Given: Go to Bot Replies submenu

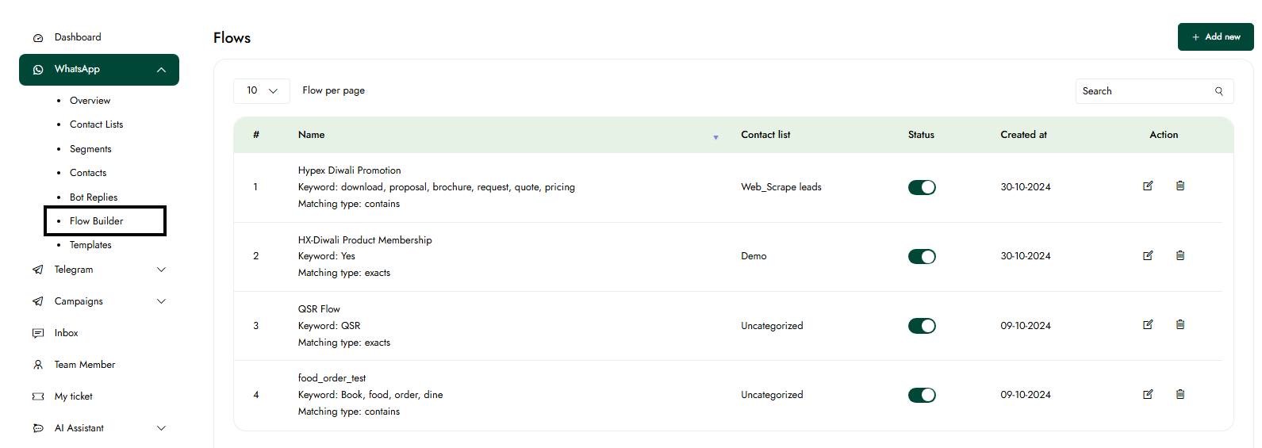Looking at the screenshot, I should tap(94, 197).
